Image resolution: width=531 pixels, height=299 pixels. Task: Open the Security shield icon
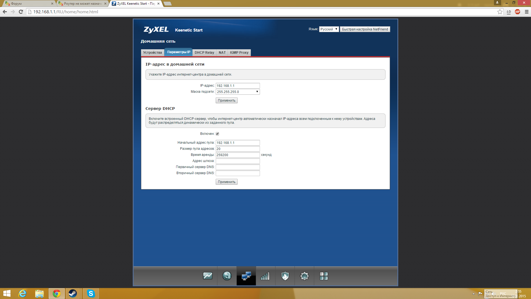(x=285, y=276)
